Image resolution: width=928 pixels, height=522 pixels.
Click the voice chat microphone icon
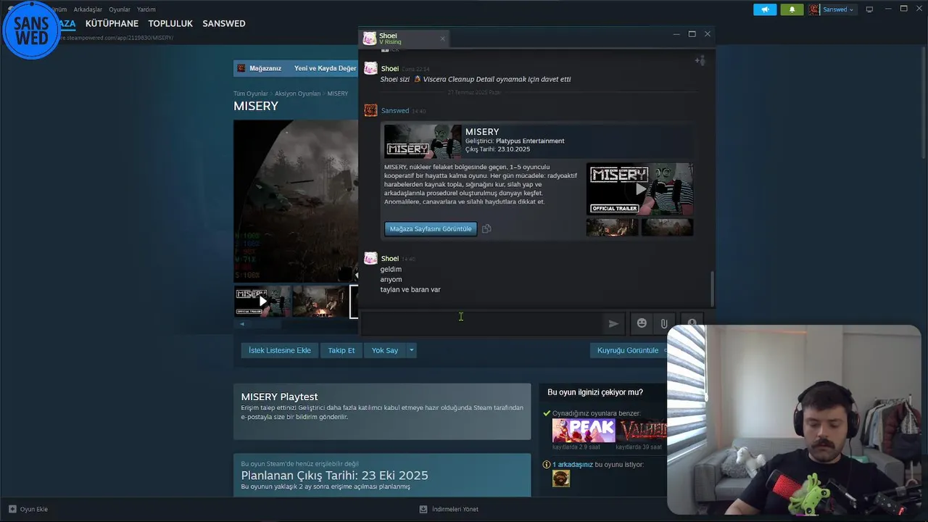692,323
